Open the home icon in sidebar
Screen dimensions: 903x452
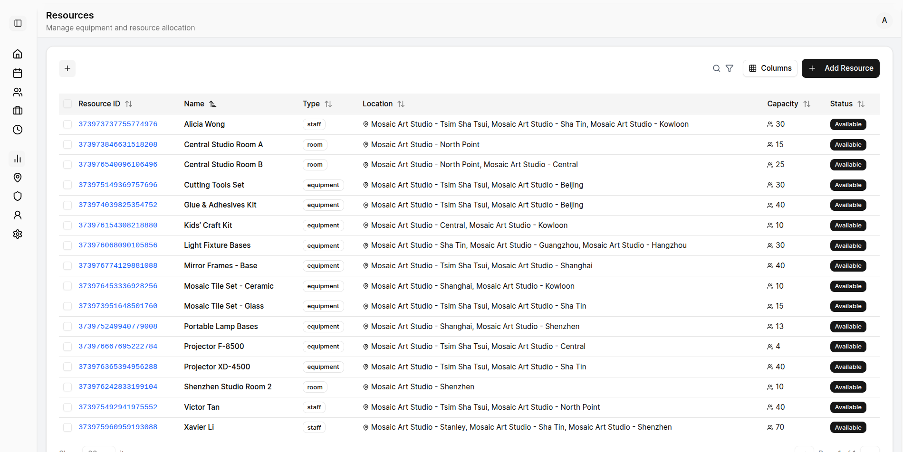[18, 54]
